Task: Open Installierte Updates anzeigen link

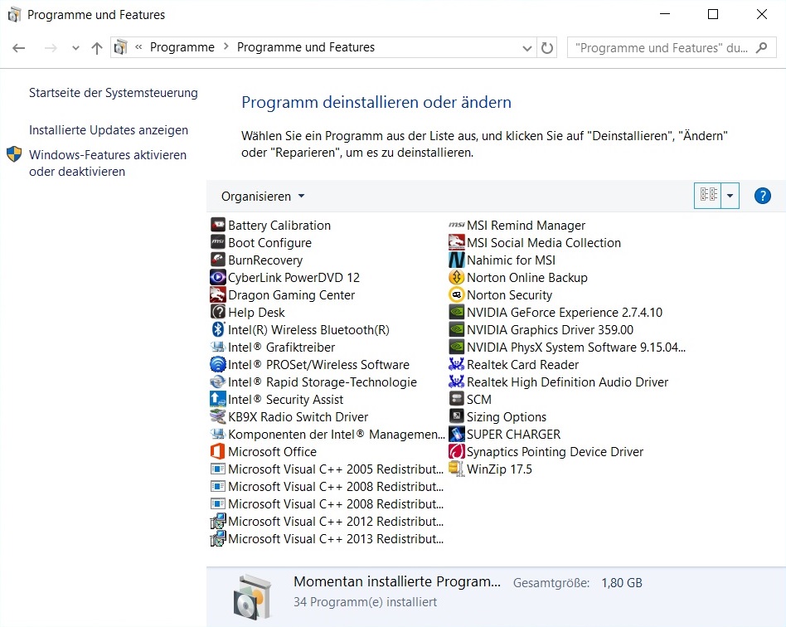Action: click(109, 130)
